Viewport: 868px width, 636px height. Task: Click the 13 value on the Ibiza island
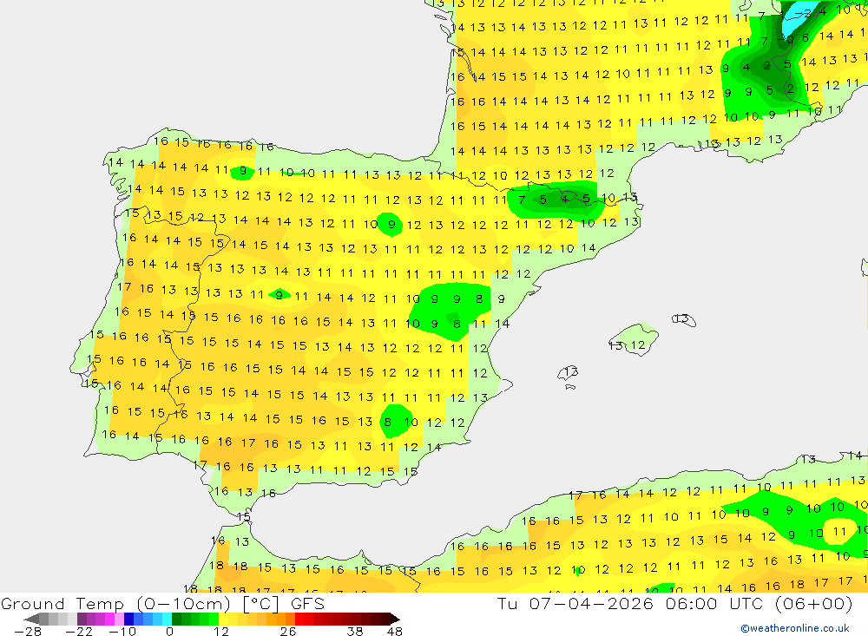pos(571,371)
